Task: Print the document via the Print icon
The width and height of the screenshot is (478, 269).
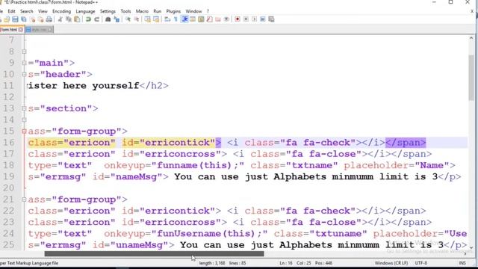Action: (49, 19)
